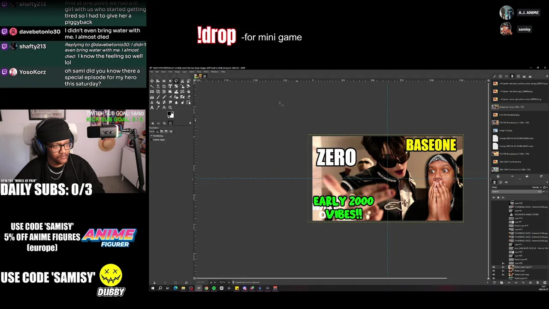Select the Eraser tool
The height and width of the screenshot is (309, 549).
(188, 97)
